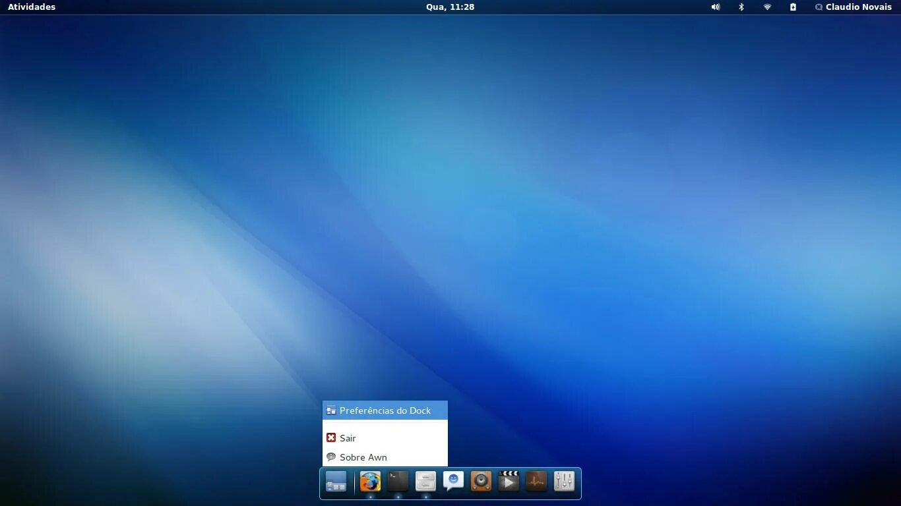Open the clock menu showing Qua, 11:28
Screen dimensions: 901x506
click(450, 7)
